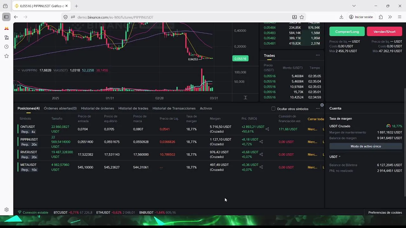Select METAUSDT symbol in positions
The width and height of the screenshot is (406, 228).
(x=28, y=165)
